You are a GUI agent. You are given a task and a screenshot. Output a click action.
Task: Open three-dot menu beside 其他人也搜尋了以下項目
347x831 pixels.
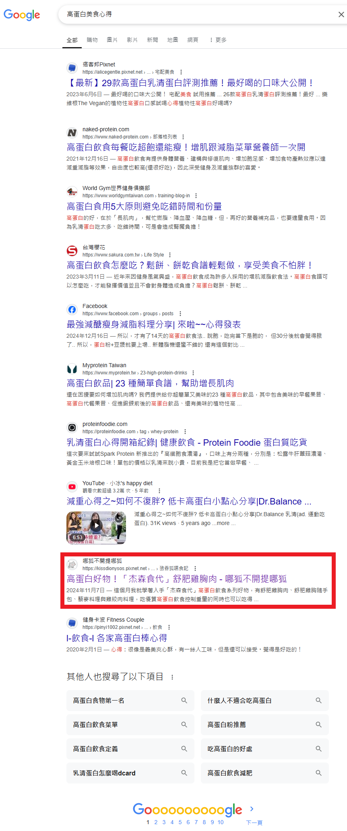[172, 677]
